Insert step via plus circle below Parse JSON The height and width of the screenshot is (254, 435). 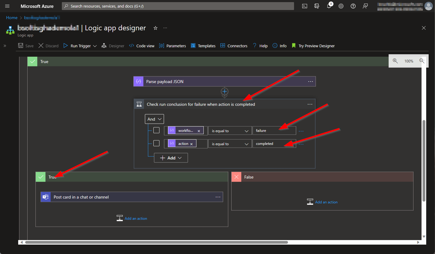click(224, 91)
